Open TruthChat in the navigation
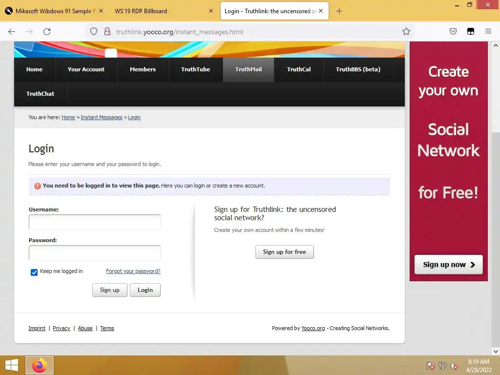Image resolution: width=500 pixels, height=375 pixels. pos(41,94)
